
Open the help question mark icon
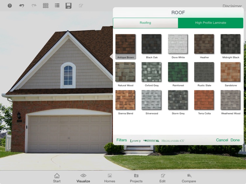click(10, 6)
